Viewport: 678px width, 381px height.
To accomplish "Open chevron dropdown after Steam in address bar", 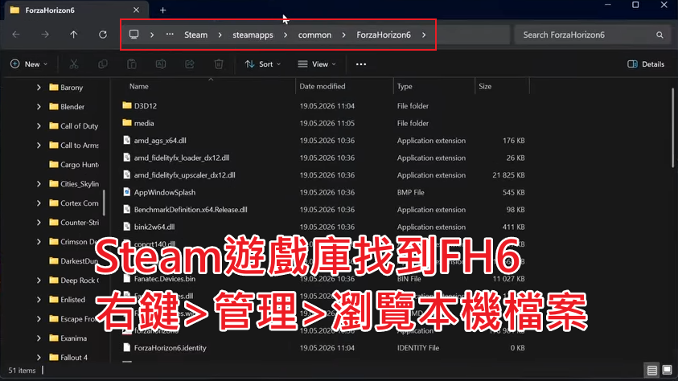I will point(220,35).
